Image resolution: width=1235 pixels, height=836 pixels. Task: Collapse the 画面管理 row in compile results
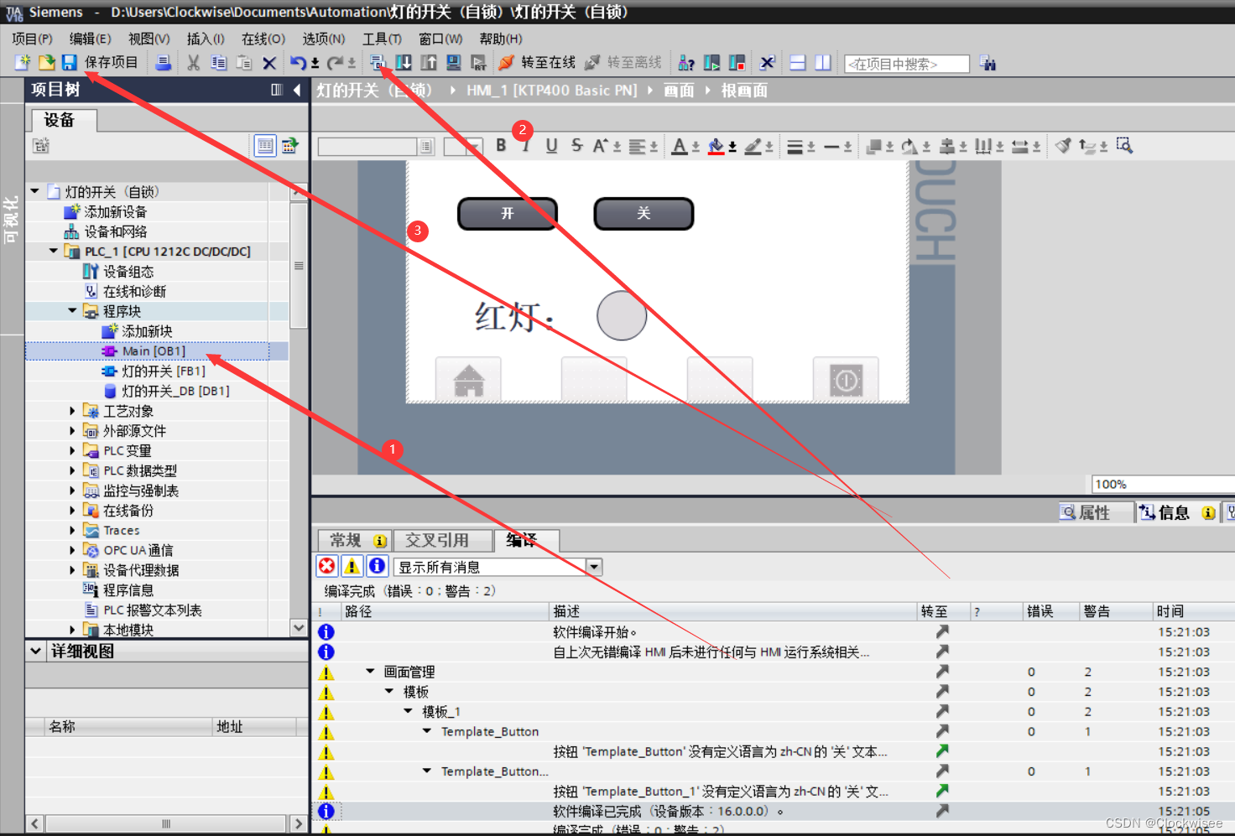coord(370,672)
